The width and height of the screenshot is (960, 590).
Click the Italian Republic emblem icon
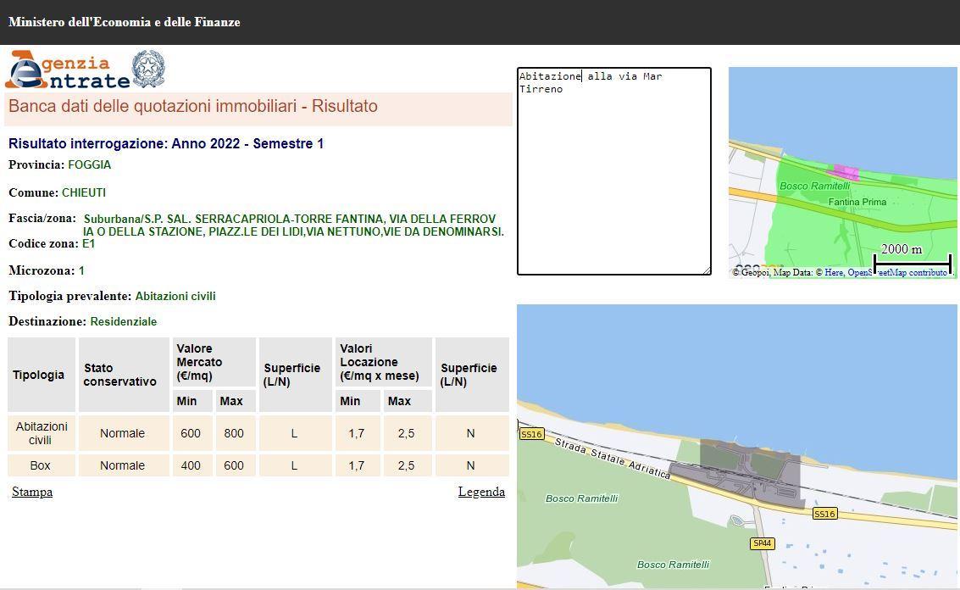point(149,69)
